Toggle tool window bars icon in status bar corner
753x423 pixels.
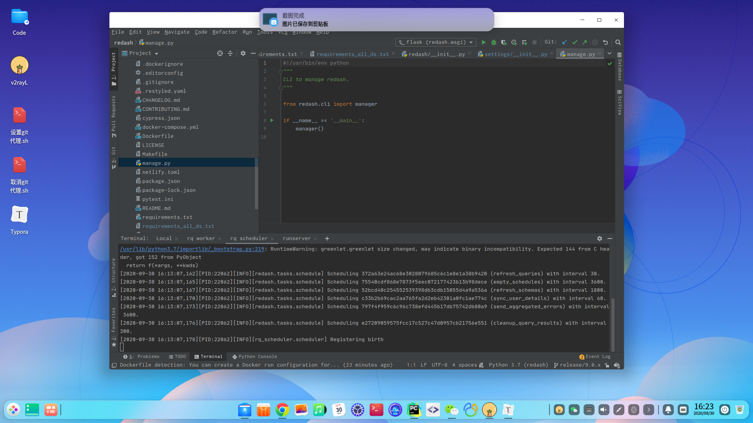pyautogui.click(x=114, y=365)
